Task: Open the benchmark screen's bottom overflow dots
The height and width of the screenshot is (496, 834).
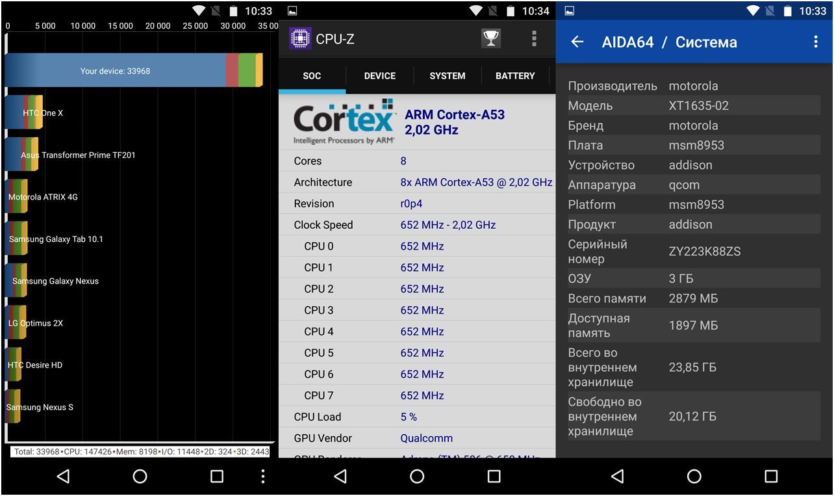Action: (x=262, y=476)
